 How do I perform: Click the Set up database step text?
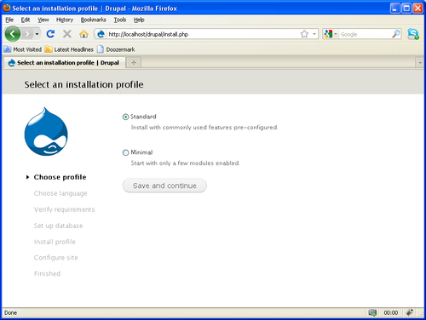(58, 226)
